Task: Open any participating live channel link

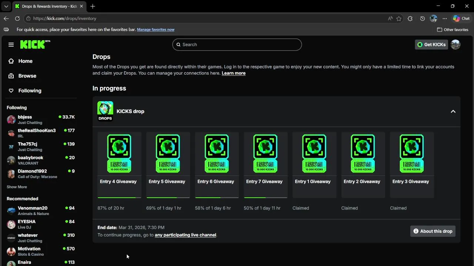Action: coord(186,235)
